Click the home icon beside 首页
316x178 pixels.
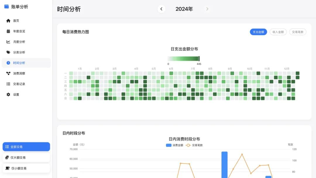(8, 21)
